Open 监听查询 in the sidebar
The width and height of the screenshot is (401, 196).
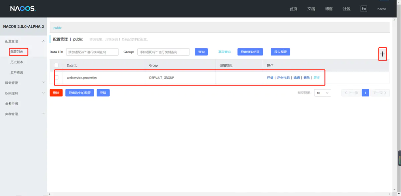pyautogui.click(x=17, y=72)
